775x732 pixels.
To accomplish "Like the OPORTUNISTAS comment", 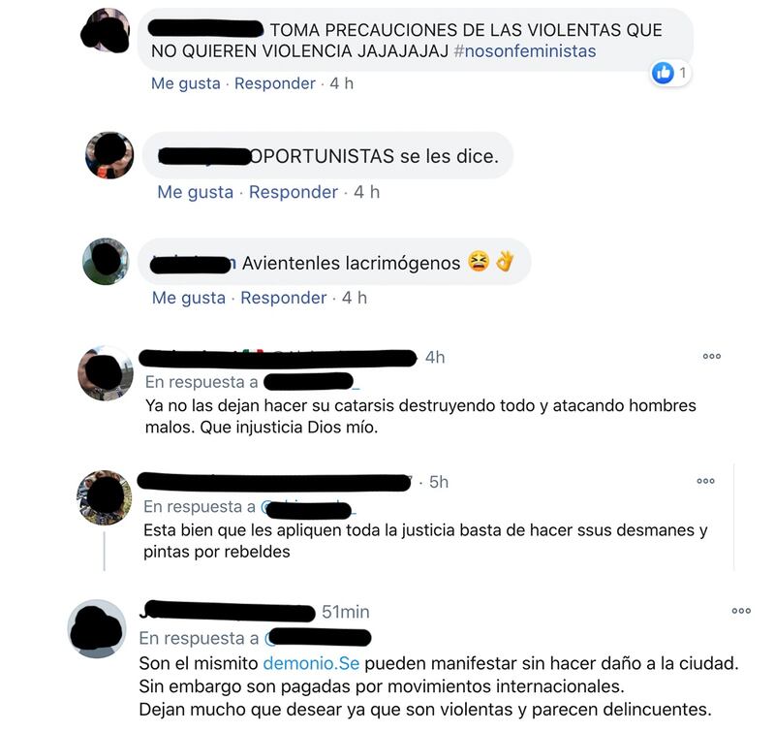I will (196, 192).
